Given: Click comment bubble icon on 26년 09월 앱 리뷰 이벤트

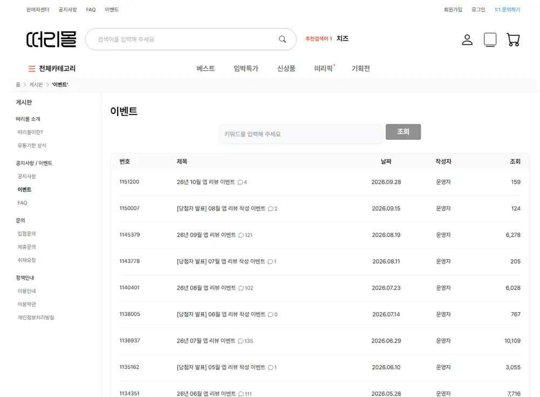Looking at the screenshot, I should click(241, 235).
